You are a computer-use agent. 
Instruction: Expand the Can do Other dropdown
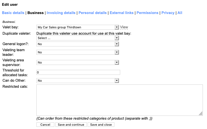pyautogui.click(x=77, y=81)
